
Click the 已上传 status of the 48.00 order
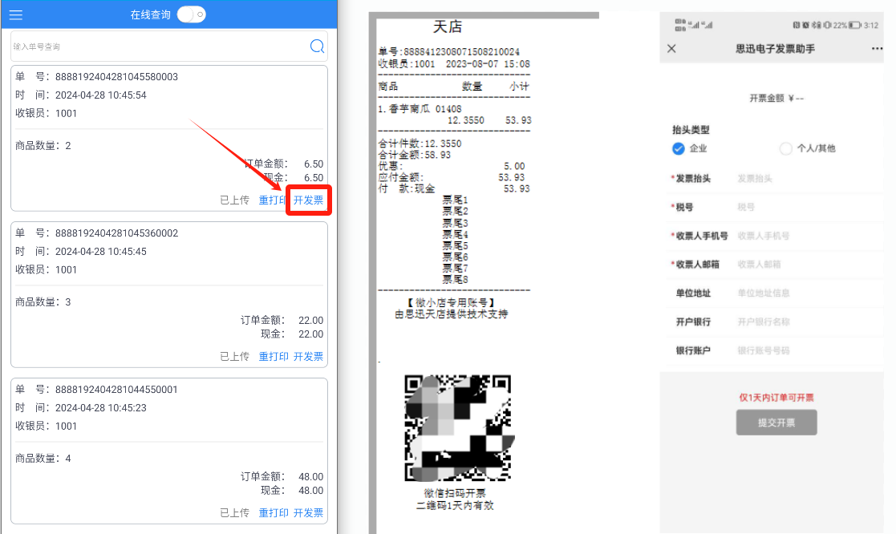pos(235,513)
